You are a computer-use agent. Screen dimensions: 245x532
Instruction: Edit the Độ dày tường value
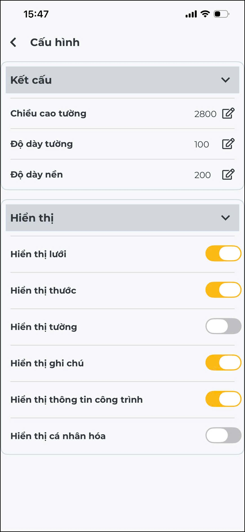coord(228,144)
